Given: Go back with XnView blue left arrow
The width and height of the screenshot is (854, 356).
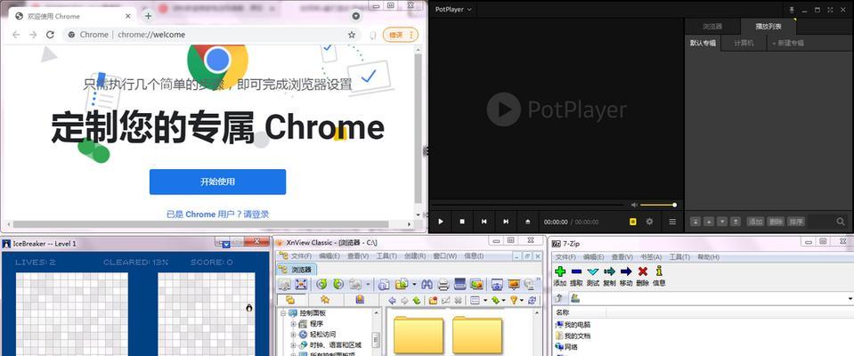Looking at the screenshot, I should point(392,300).
